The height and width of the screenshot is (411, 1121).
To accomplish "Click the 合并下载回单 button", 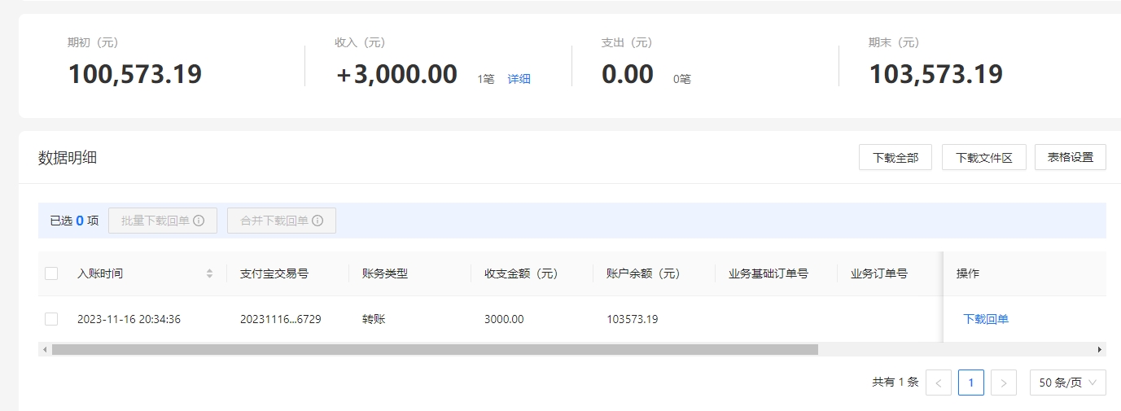I will coord(282,221).
